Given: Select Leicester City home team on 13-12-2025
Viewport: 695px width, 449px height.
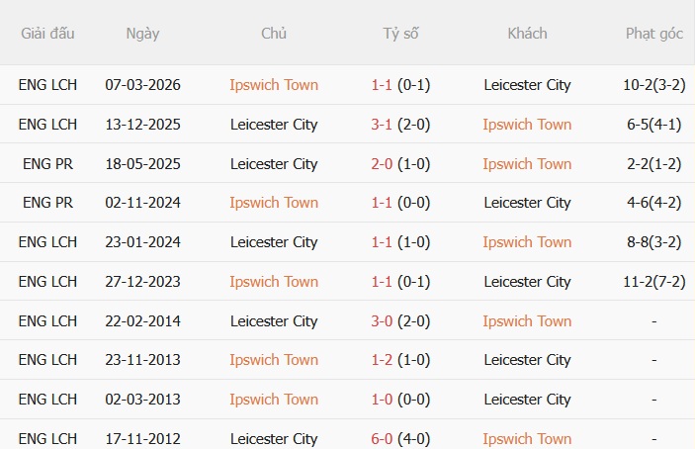Looking at the screenshot, I should (274, 125).
